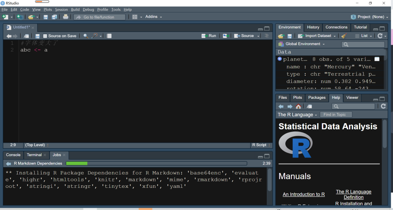Viewport: 393px width, 210px height.
Task: Open the (Top Level) scope selector
Action: click(37, 145)
